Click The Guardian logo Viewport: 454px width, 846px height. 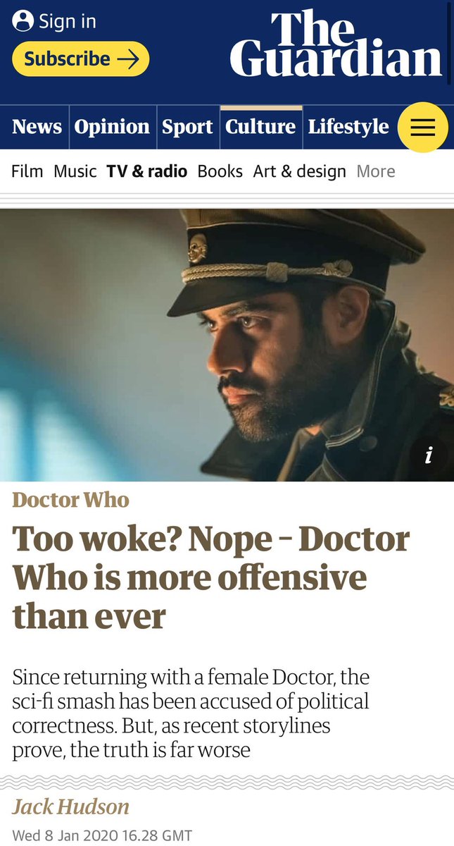[336, 44]
